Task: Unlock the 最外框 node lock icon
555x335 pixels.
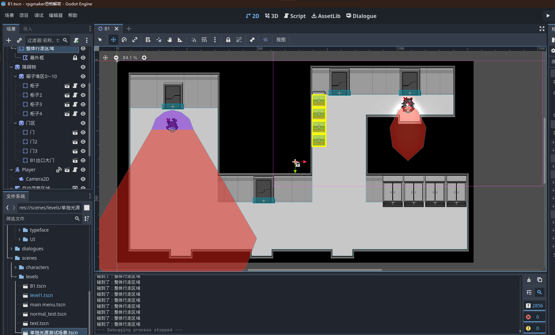Action: tap(75, 58)
